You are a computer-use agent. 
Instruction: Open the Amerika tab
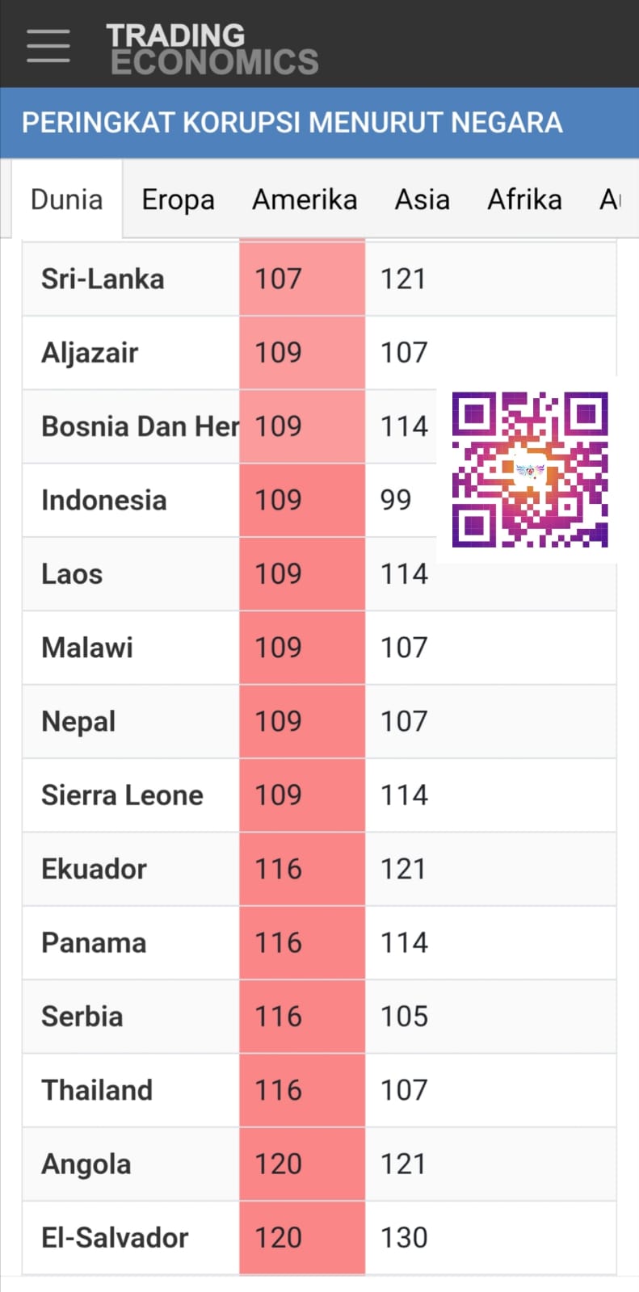pos(305,199)
